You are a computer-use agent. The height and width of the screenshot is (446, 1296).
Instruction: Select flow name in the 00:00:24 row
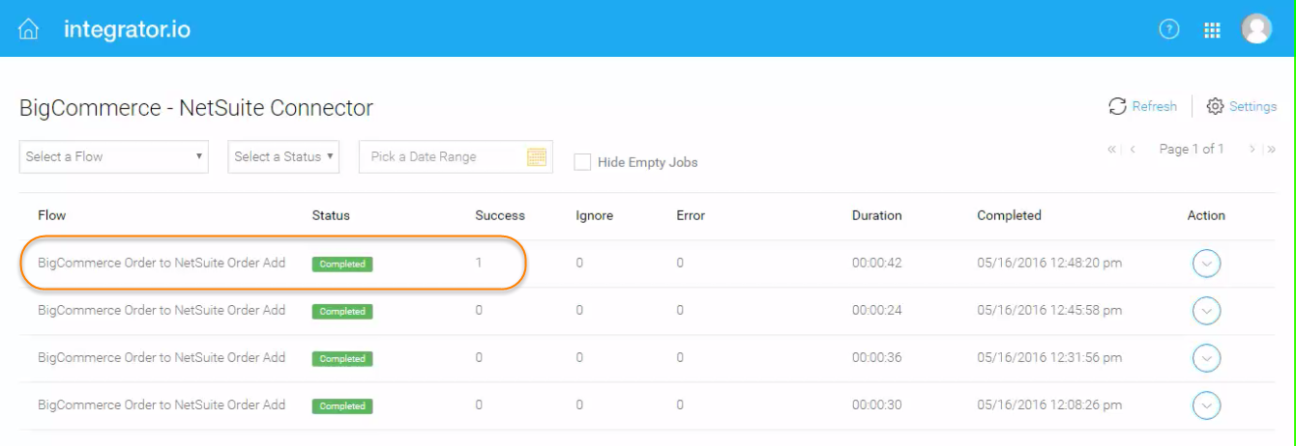click(162, 310)
